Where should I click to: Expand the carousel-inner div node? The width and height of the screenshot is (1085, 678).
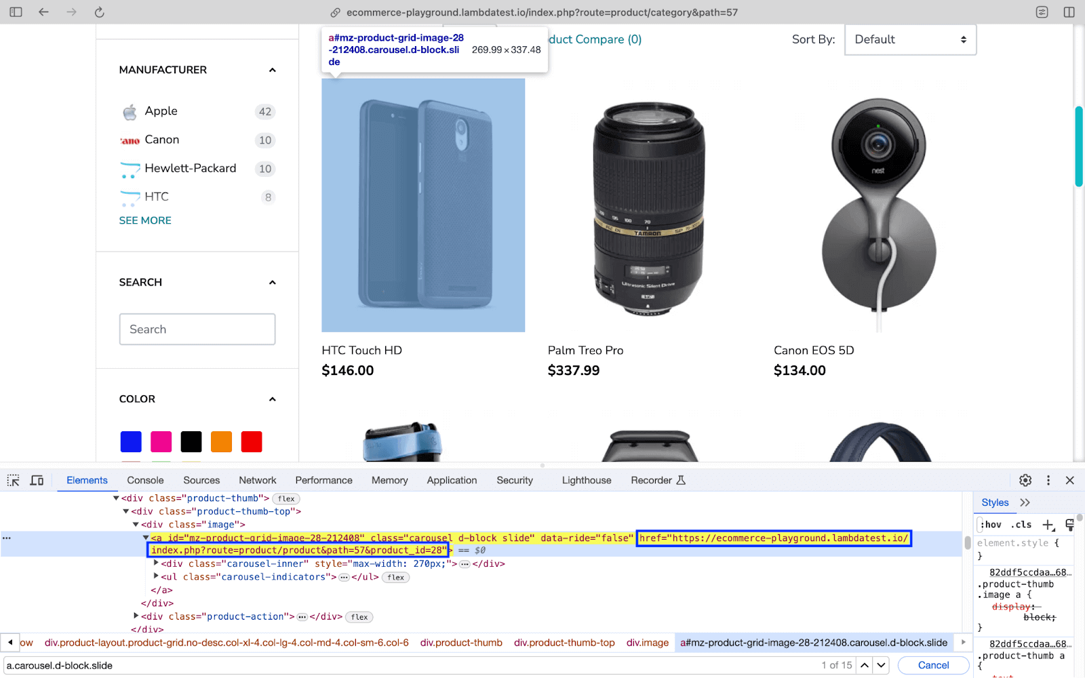coord(156,563)
